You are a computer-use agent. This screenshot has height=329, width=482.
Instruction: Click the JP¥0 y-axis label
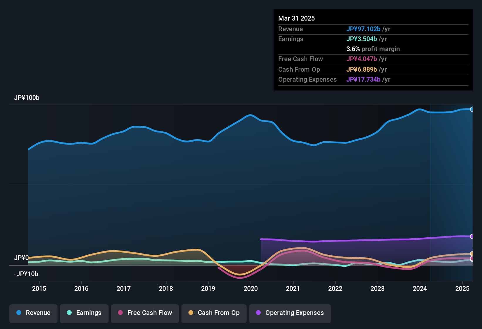[21, 258]
